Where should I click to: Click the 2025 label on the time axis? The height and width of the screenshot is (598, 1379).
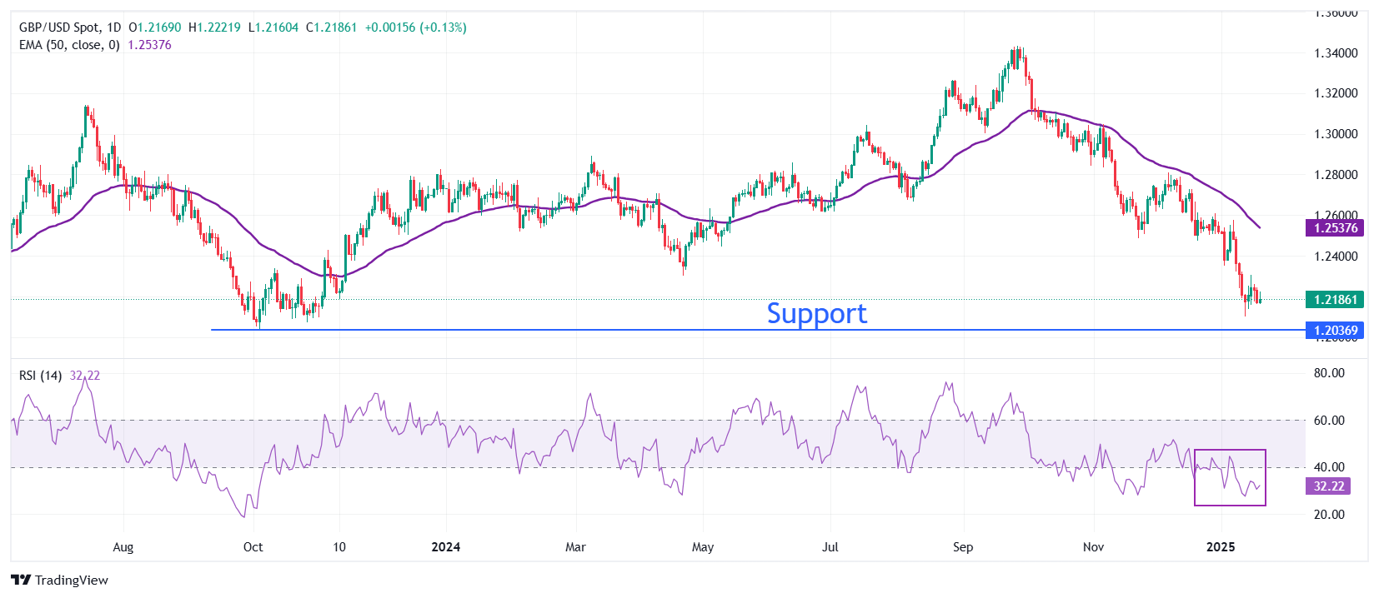click(1221, 547)
